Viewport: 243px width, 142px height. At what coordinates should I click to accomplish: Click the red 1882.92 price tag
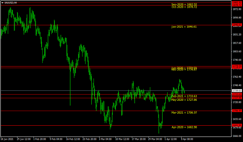pos(237,2)
